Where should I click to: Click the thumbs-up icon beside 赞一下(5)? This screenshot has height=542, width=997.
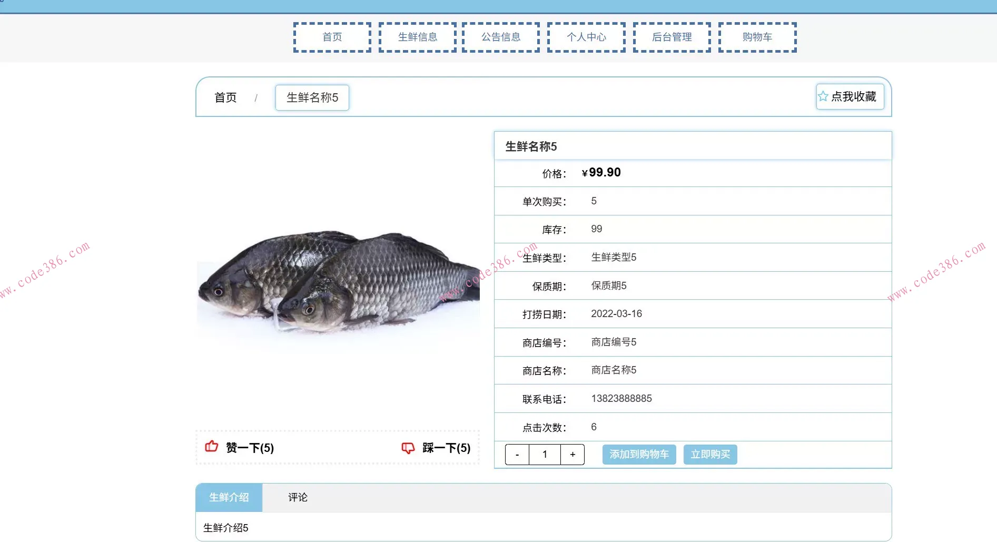tap(212, 447)
